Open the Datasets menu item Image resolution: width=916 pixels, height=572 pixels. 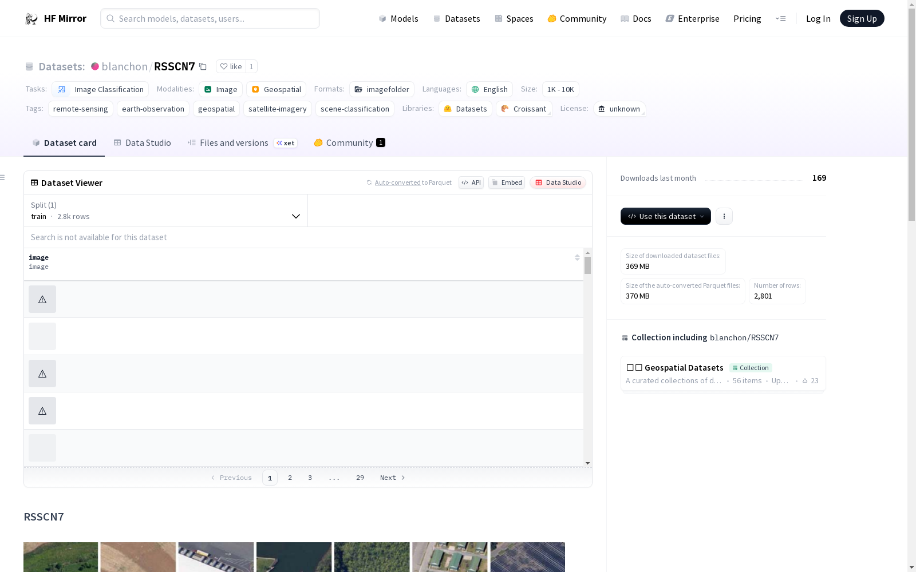456,19
